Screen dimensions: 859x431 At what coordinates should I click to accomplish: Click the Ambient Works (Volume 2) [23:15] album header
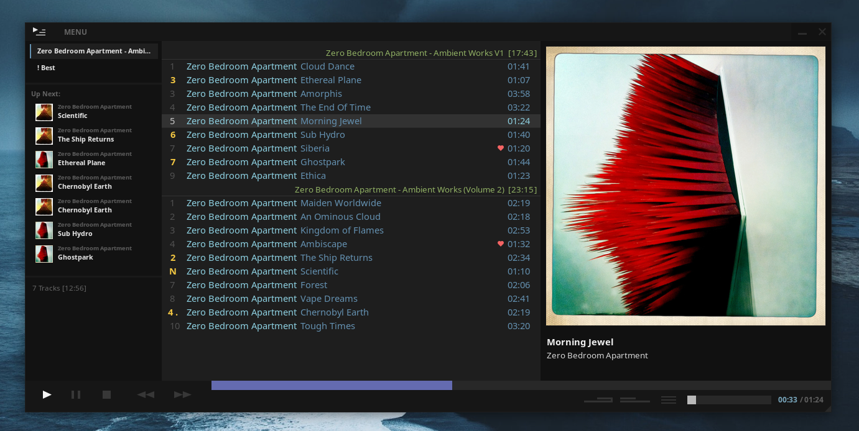(x=416, y=189)
